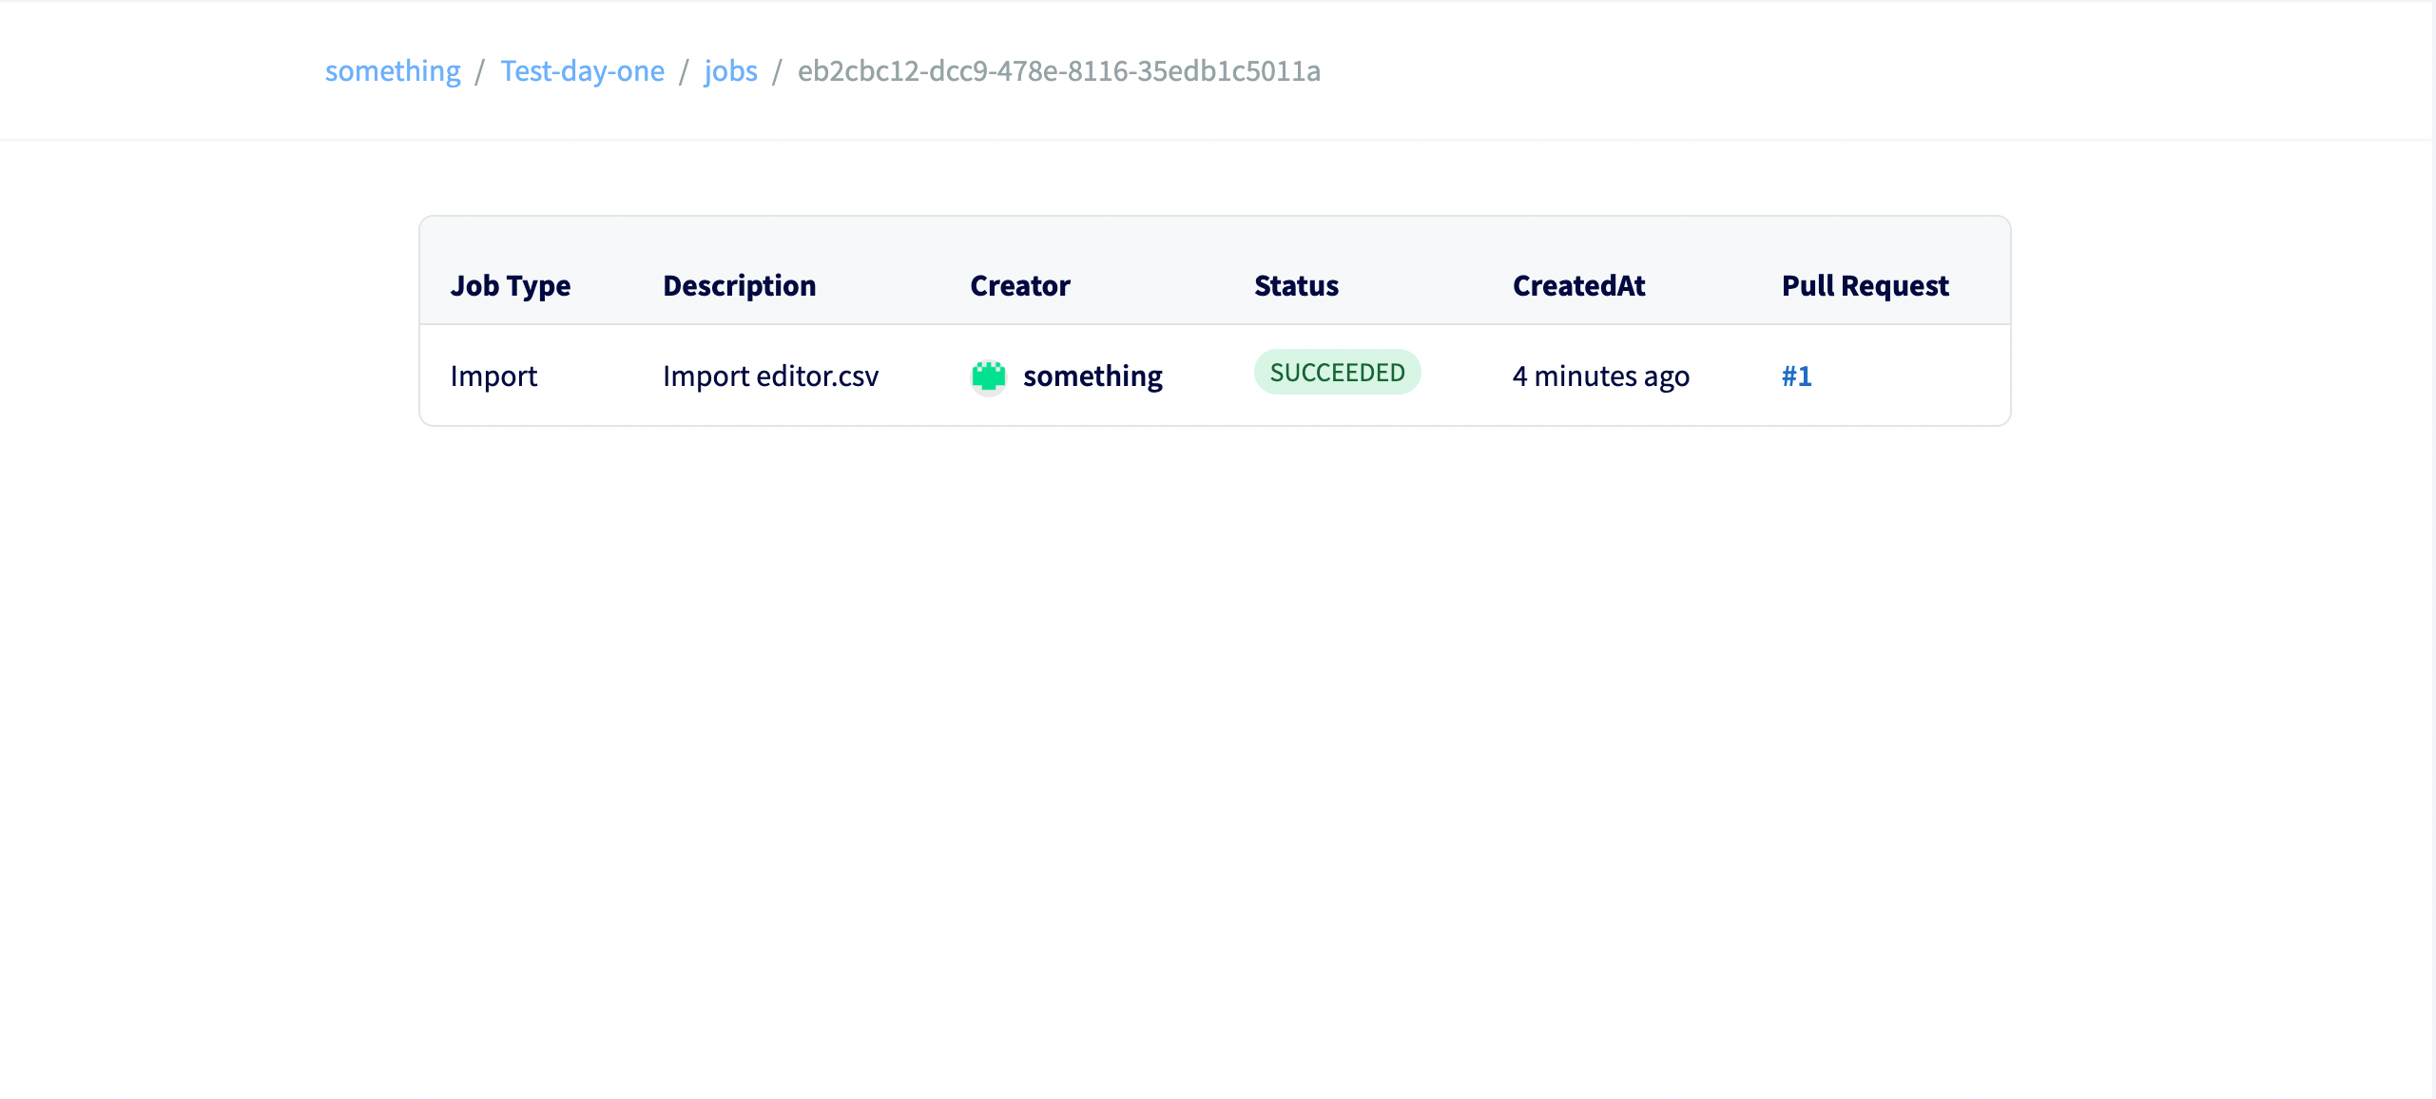The width and height of the screenshot is (2436, 1099).
Task: Open the 'something' breadcrumb link
Action: click(x=392, y=70)
